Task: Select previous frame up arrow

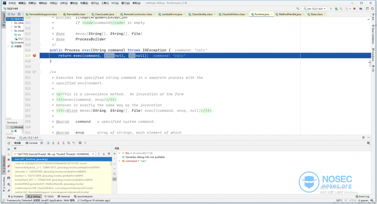Action: coord(99,154)
